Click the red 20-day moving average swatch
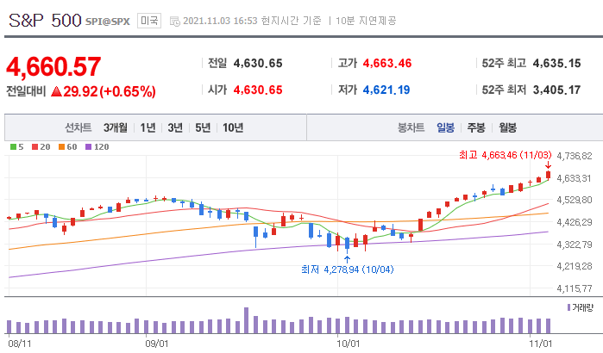The height and width of the screenshot is (353, 603). [x=35, y=147]
